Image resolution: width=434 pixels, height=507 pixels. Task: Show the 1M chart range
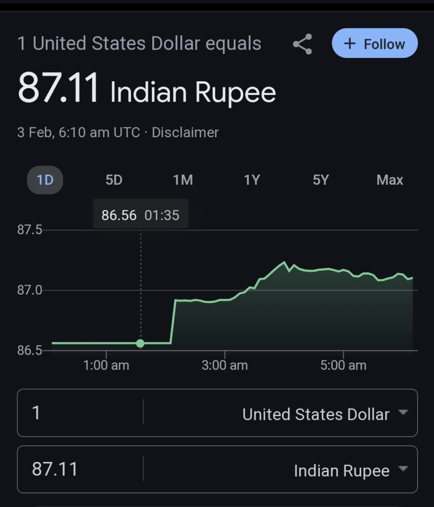[x=183, y=180]
